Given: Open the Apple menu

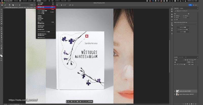Looking at the screenshot, I should [x=2, y=1].
